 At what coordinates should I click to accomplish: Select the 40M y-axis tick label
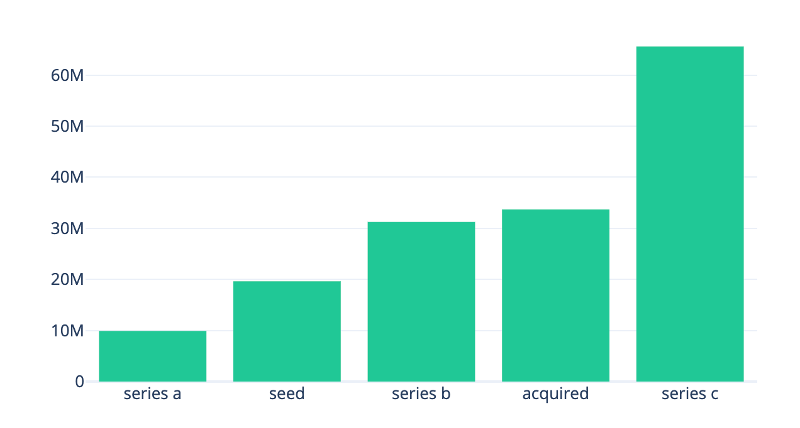[67, 177]
